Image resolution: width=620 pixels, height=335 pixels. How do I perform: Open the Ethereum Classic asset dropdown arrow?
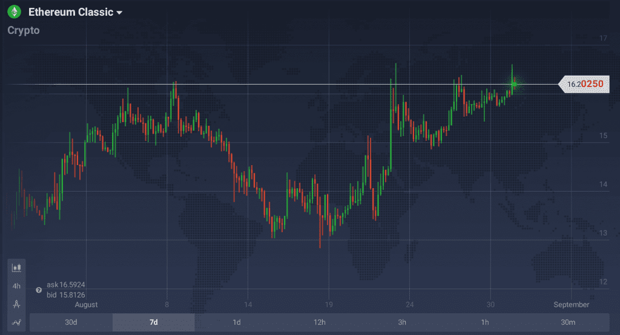pyautogui.click(x=119, y=13)
